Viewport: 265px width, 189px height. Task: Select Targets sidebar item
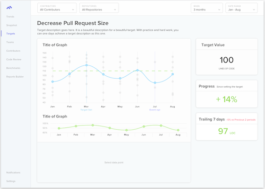coord(11,34)
